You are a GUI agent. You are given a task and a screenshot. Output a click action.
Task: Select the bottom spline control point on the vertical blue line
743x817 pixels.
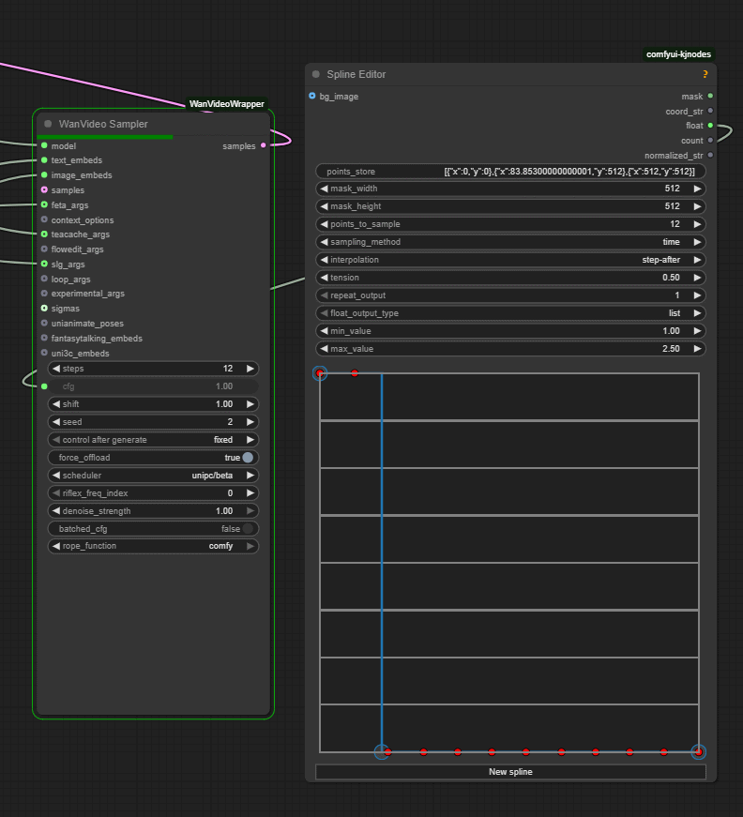(x=382, y=752)
